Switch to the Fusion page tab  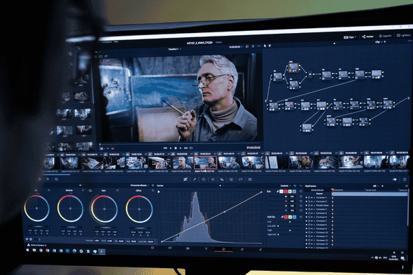[x=206, y=248]
